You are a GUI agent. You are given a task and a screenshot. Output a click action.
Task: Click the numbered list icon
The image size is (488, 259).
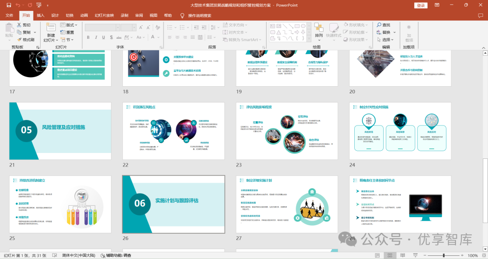coord(183,28)
